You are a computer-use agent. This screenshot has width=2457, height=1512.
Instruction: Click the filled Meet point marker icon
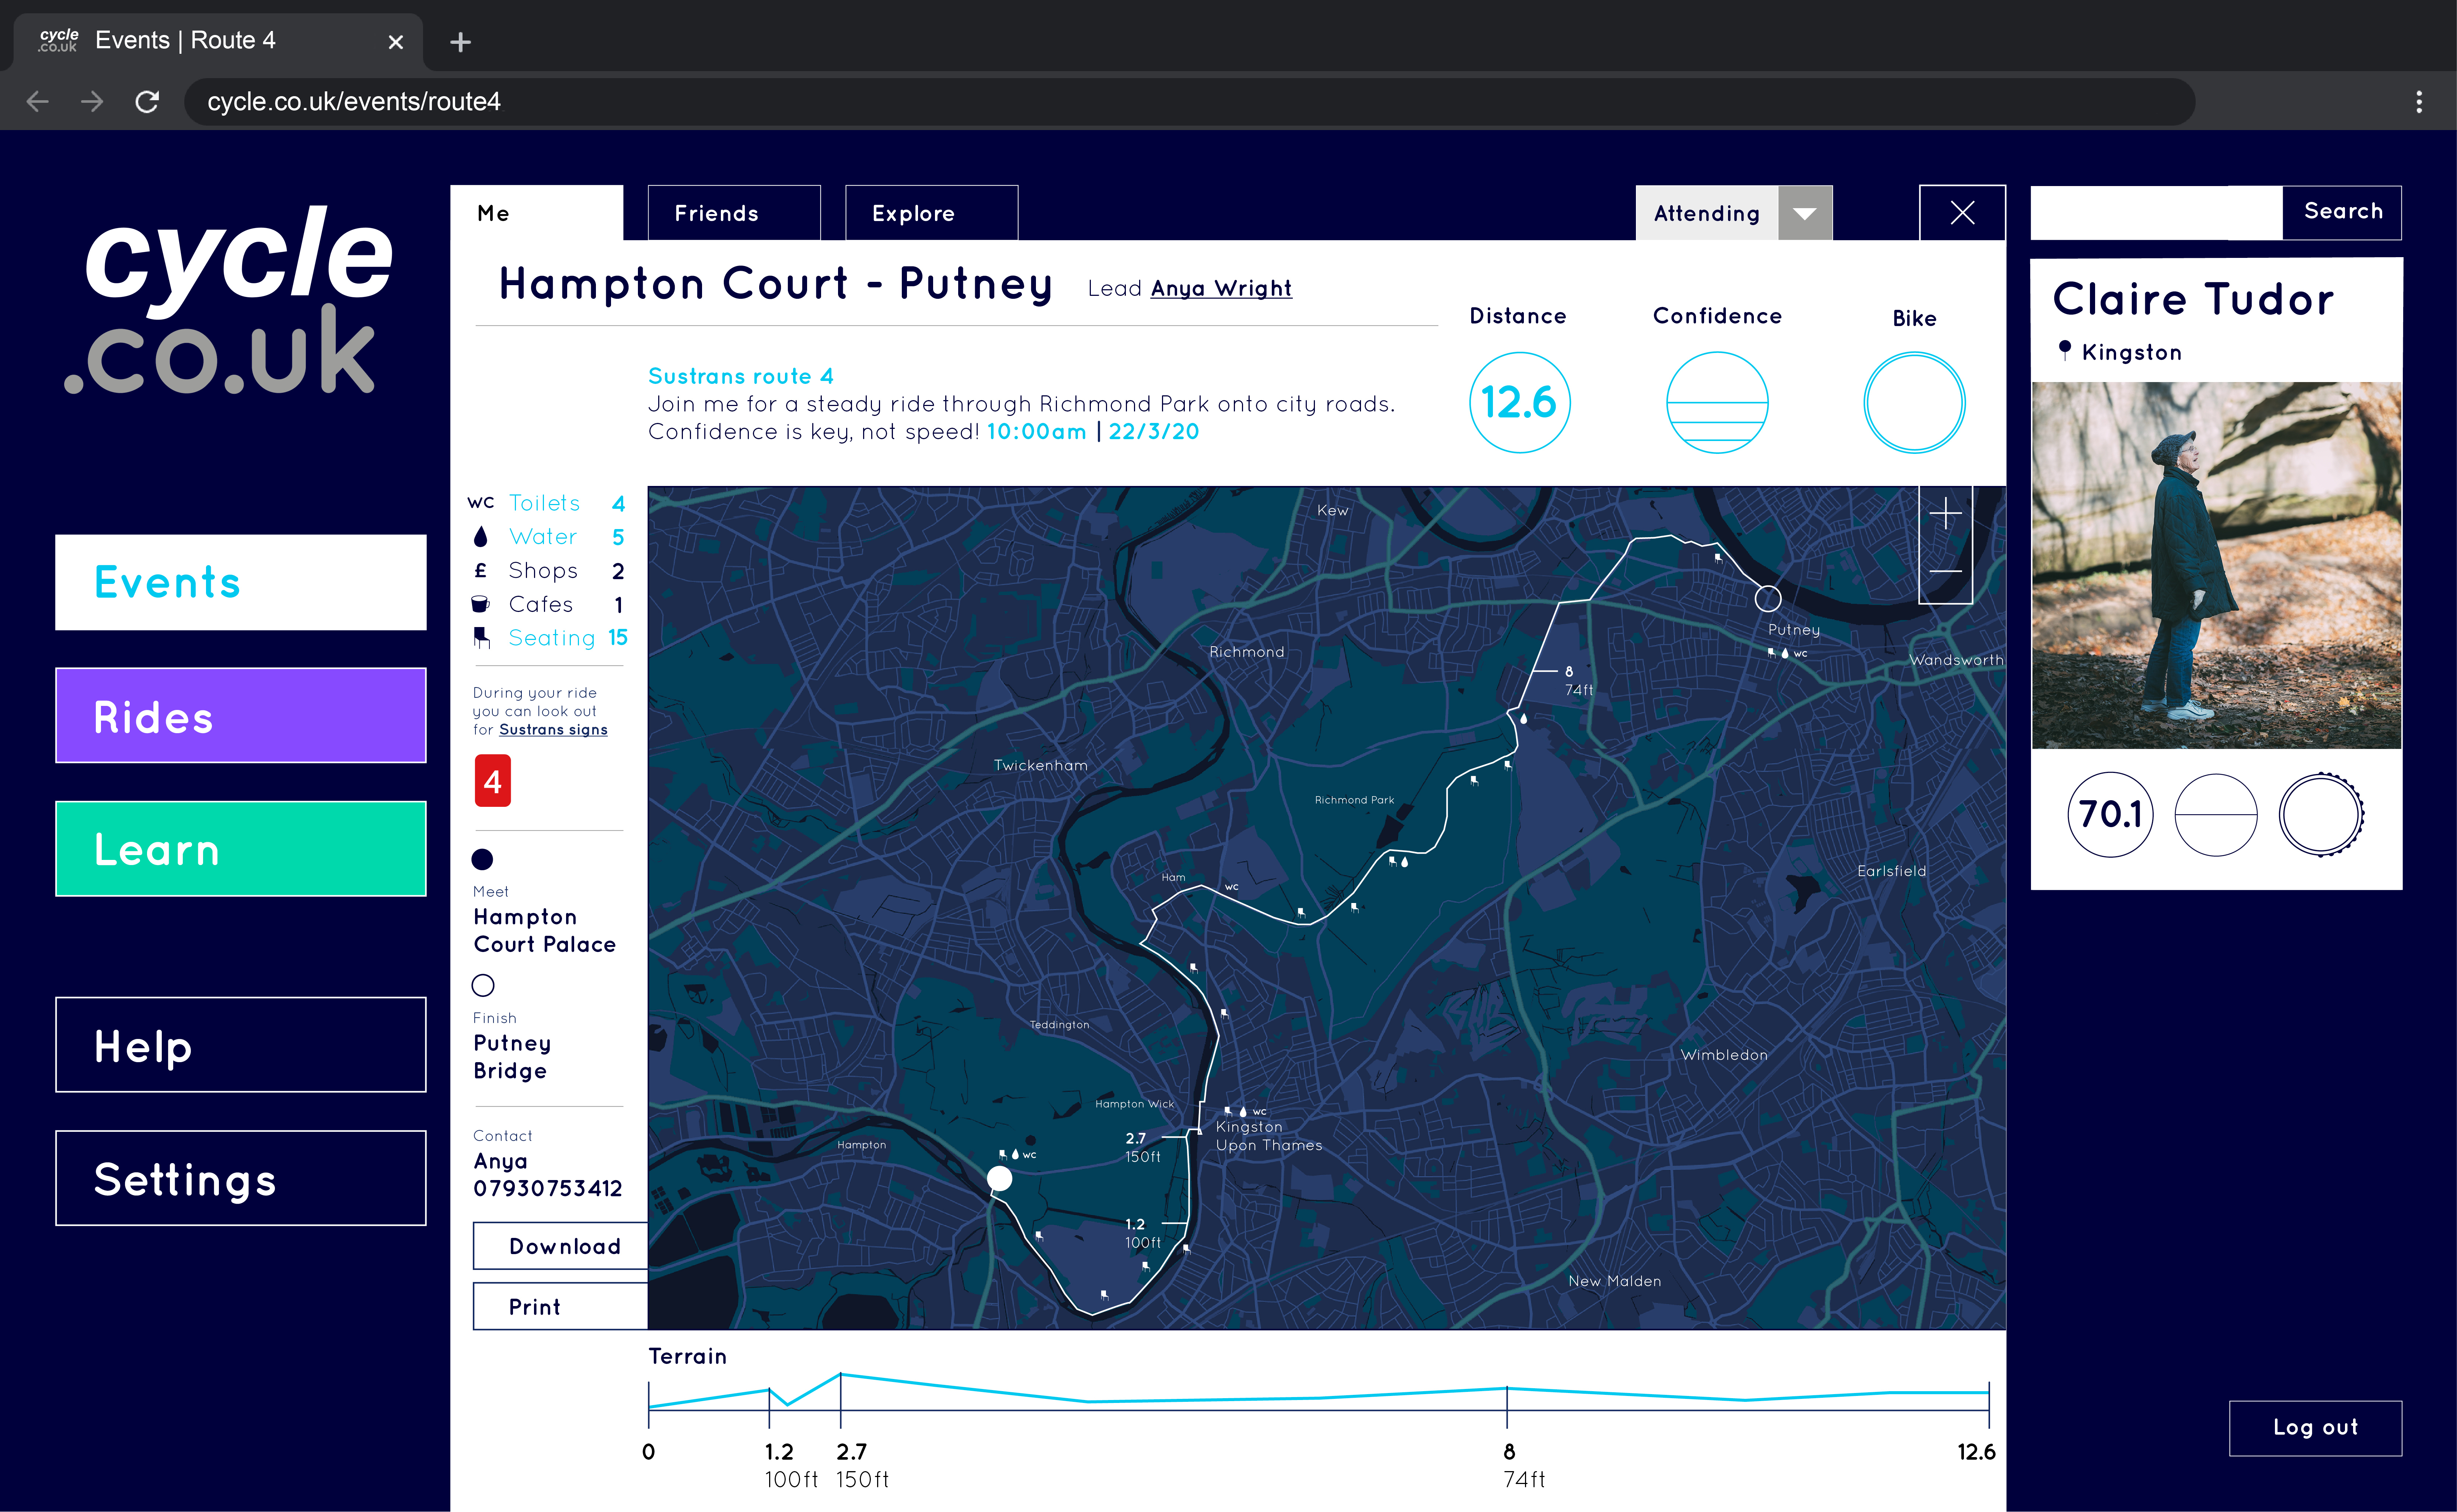[482, 859]
